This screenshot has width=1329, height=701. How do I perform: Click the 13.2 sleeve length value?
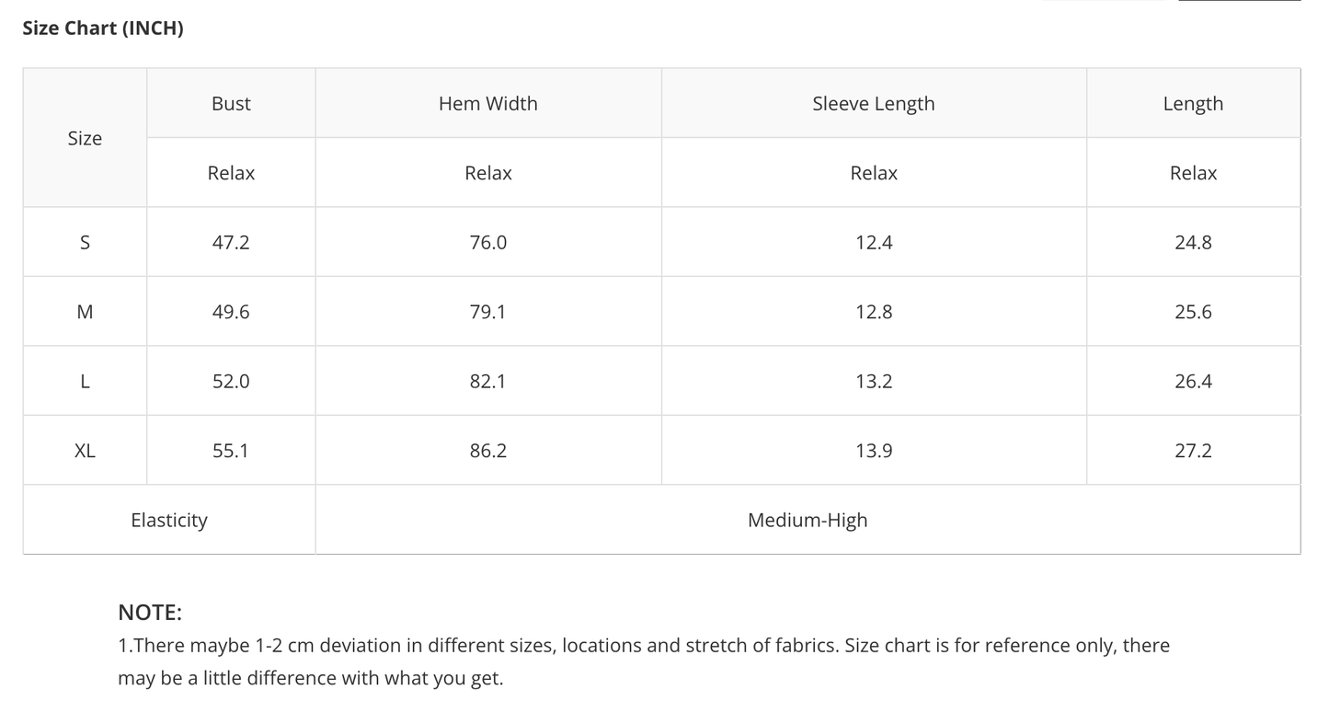pyautogui.click(x=873, y=382)
